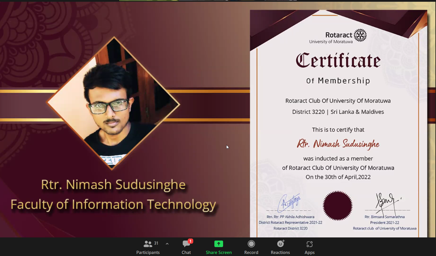This screenshot has width=436, height=256.
Task: Select "District 3220 | Sri Lanka & Maldives" line
Action: click(338, 112)
